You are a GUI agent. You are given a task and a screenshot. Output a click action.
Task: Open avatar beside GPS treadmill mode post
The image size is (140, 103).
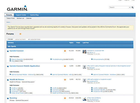[84, 80]
